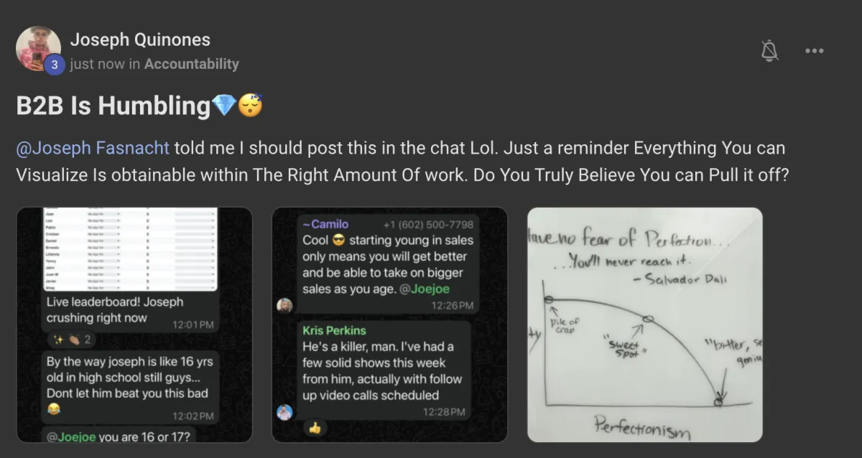
Task: Open the three-dot post options menu
Action: [x=814, y=51]
